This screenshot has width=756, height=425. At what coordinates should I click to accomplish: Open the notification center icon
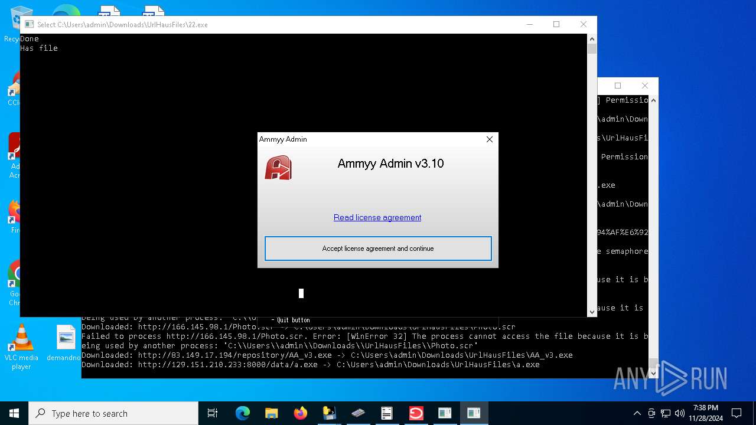(737, 413)
